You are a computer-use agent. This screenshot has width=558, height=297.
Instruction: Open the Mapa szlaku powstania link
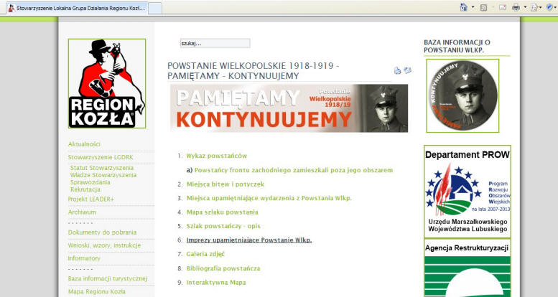pyautogui.click(x=223, y=212)
